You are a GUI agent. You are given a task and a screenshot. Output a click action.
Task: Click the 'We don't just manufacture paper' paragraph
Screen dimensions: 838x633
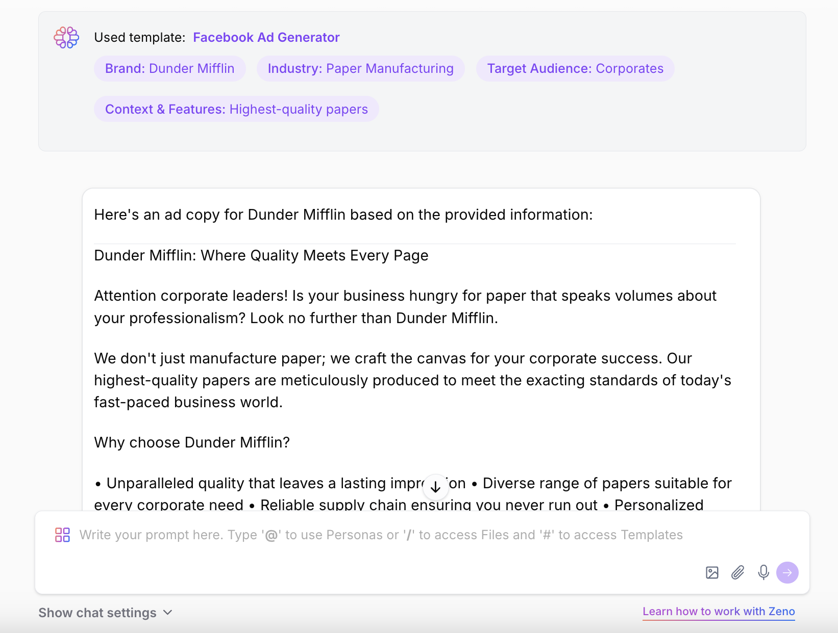pos(412,380)
